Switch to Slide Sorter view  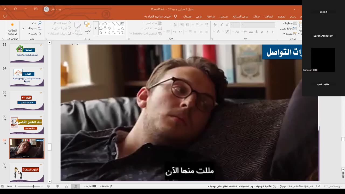pyautogui.click(x=67, y=186)
